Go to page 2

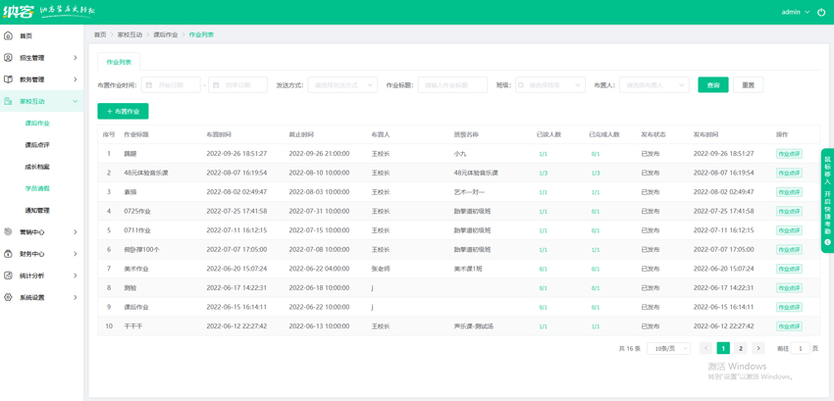[741, 348]
